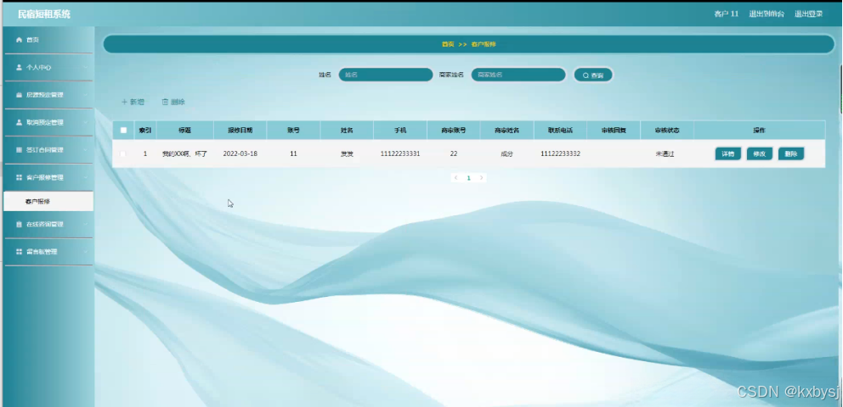The width and height of the screenshot is (843, 407).
Task: Focus the 商家姓名 search input
Action: 518,75
